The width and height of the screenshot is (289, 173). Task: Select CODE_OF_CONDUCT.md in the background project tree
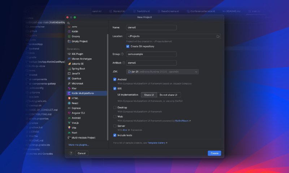point(43,110)
